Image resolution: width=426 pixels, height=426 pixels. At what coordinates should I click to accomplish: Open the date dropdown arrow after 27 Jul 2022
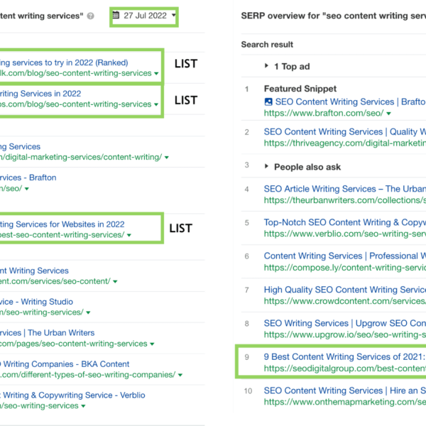pyautogui.click(x=175, y=15)
